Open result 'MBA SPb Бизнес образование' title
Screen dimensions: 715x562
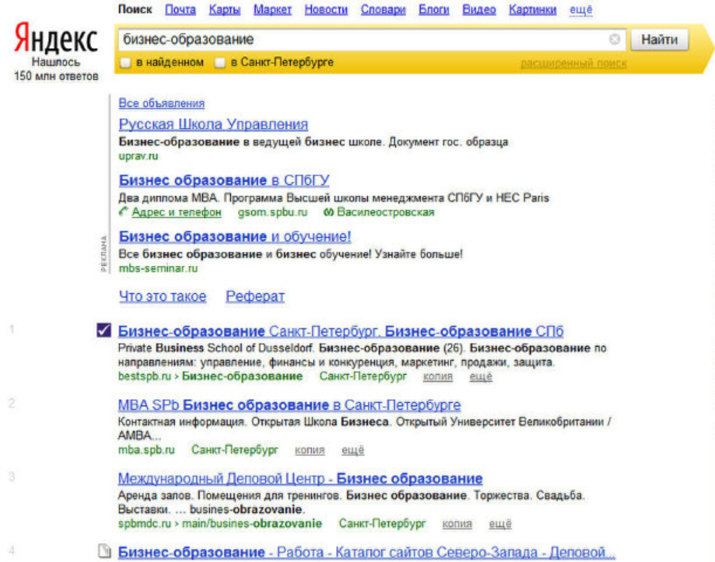click(289, 405)
